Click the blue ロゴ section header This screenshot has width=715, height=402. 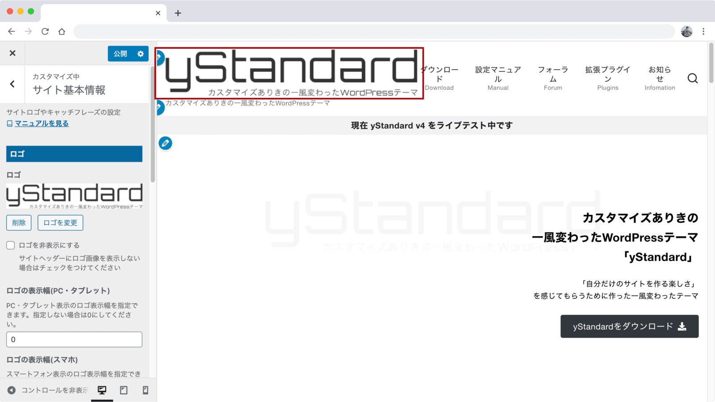click(x=74, y=154)
